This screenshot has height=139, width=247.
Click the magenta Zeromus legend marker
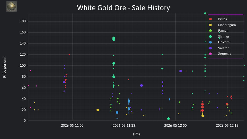(210, 54)
